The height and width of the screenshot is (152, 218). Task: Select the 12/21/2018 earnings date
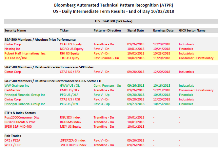162,90
